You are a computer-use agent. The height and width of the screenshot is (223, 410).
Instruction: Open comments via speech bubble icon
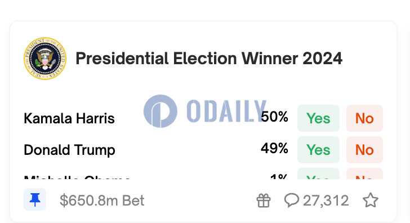(291, 200)
